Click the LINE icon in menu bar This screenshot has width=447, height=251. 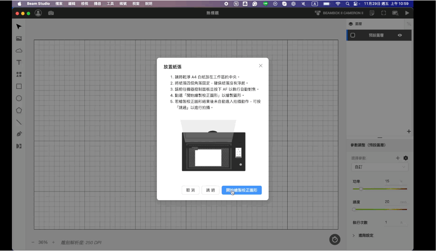click(x=265, y=4)
